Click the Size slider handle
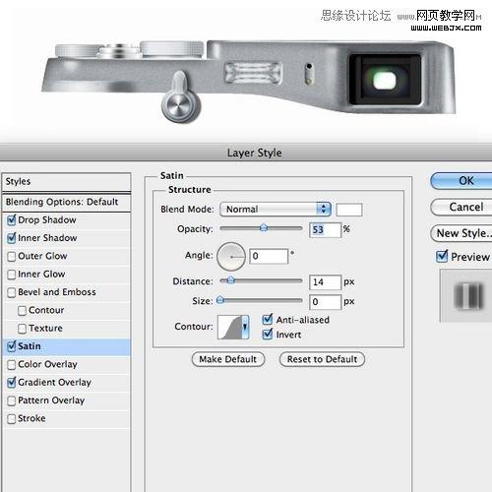This screenshot has width=492, height=492. (x=220, y=299)
